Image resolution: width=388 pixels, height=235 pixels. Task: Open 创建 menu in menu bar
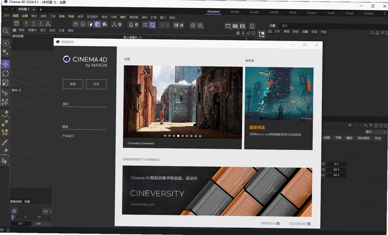(25, 16)
